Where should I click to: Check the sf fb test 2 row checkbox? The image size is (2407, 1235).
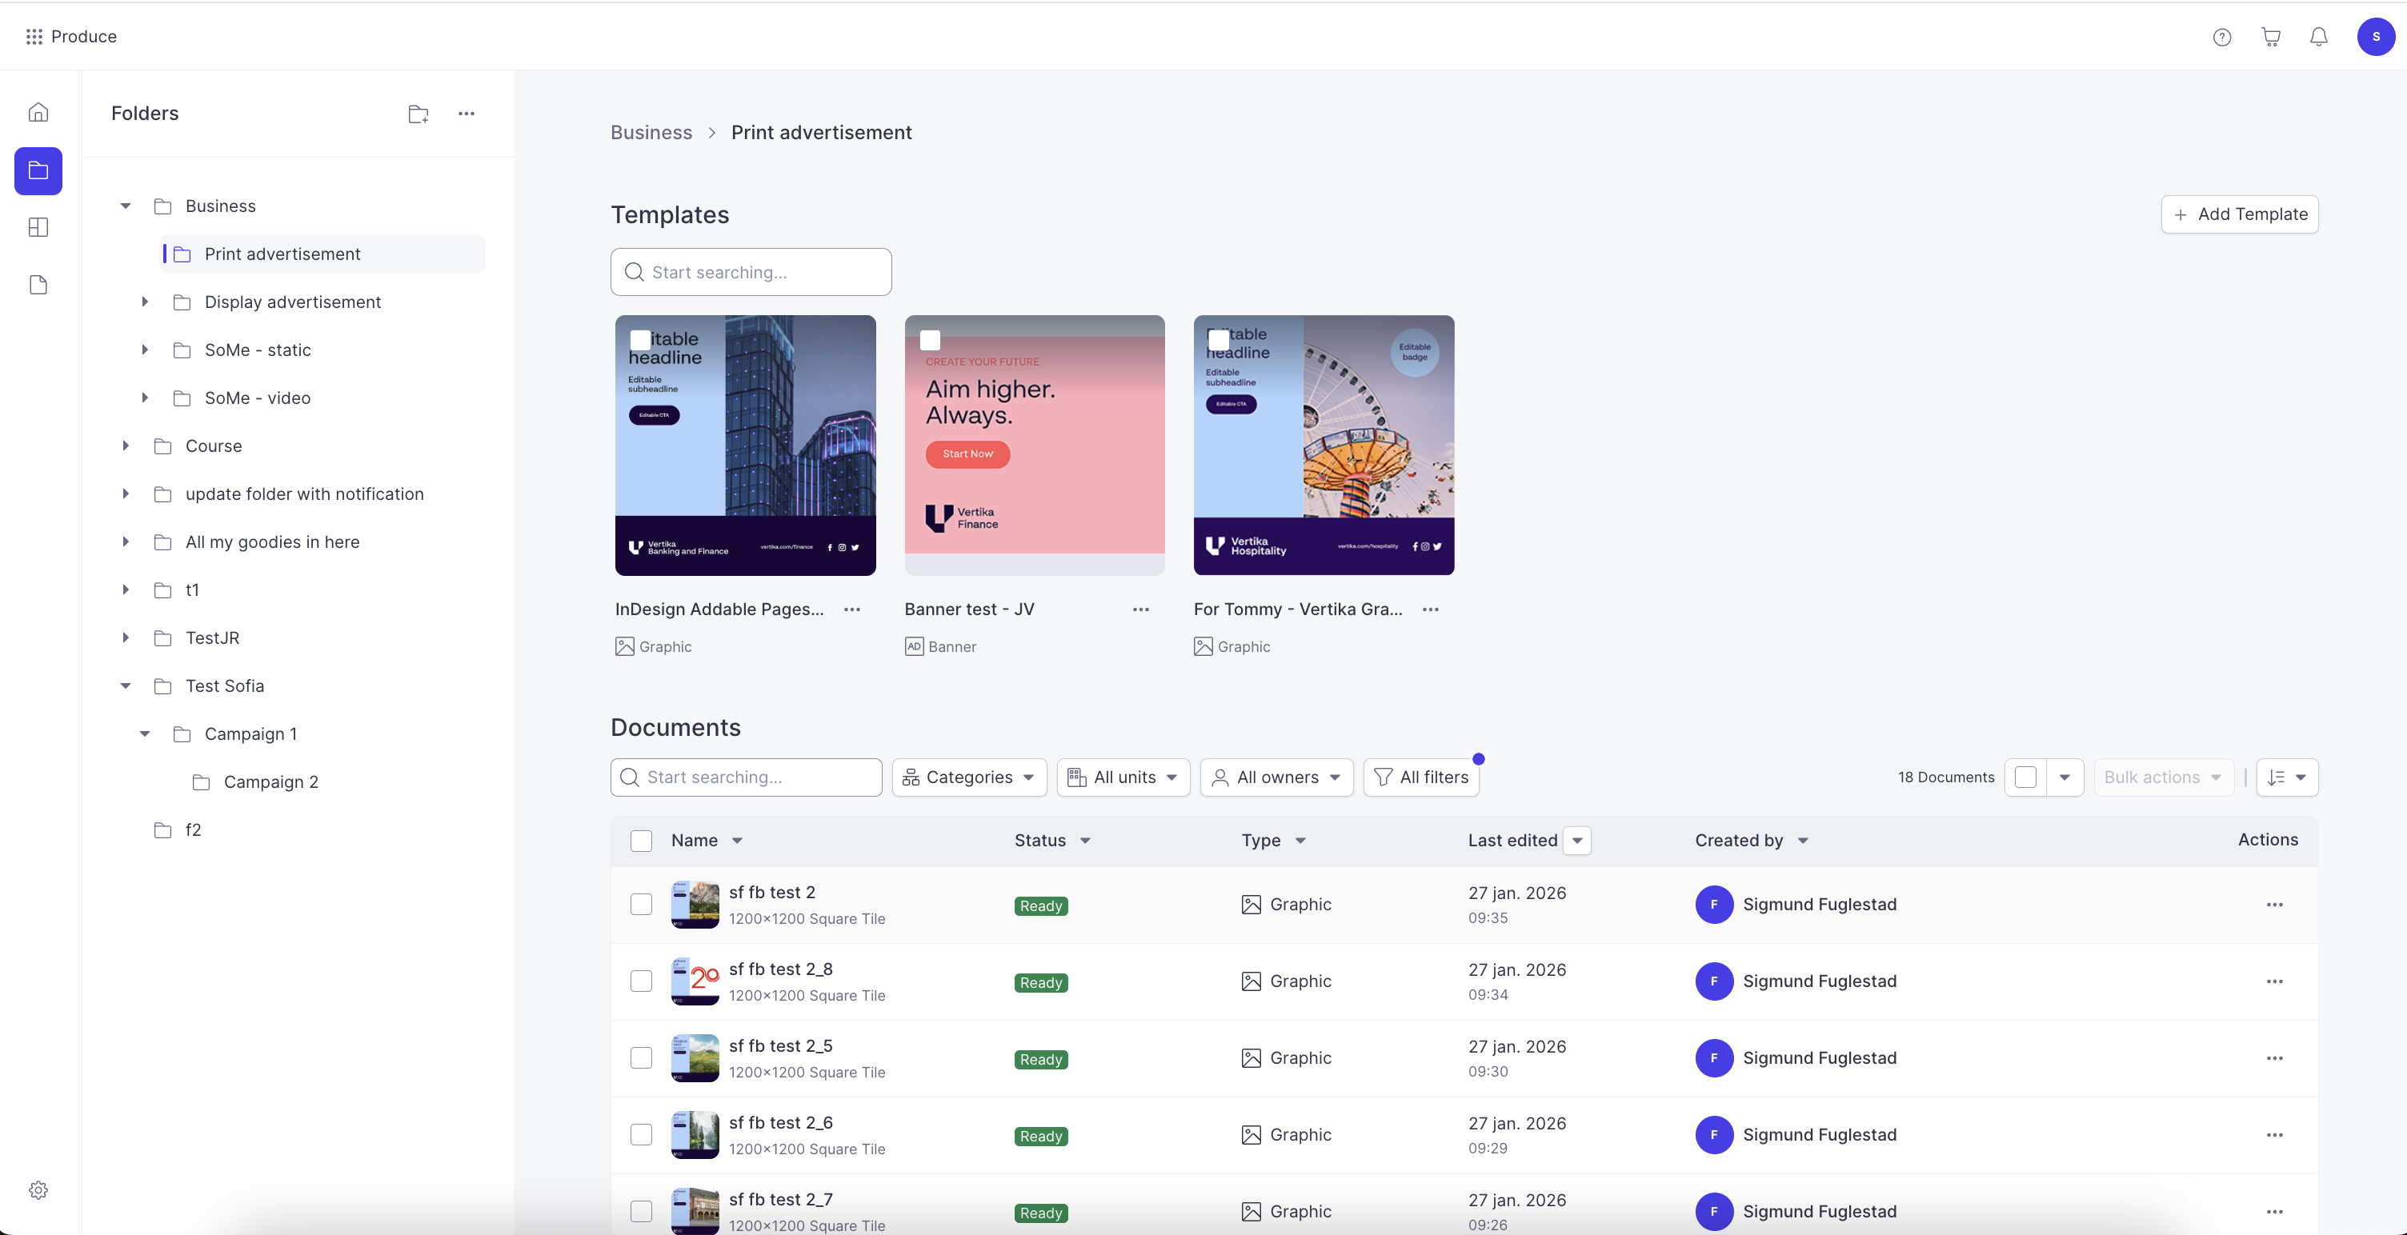641,905
